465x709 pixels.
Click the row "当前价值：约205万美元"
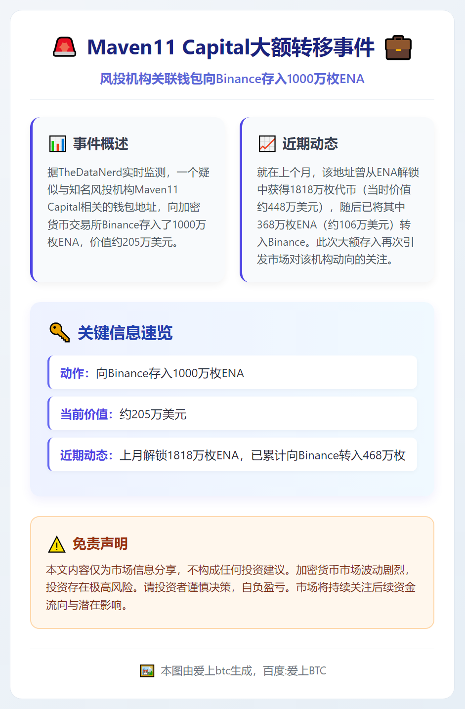232,414
